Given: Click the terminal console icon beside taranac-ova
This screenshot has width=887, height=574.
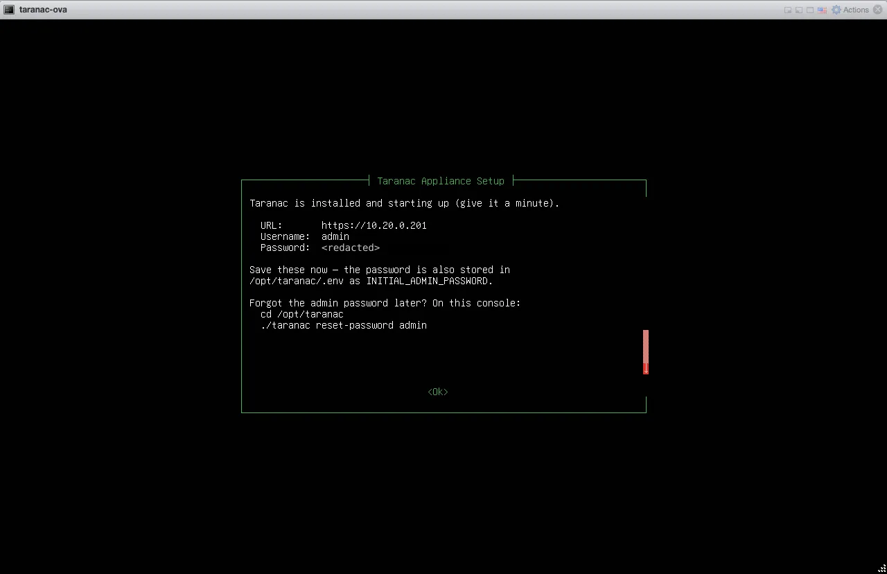Looking at the screenshot, I should 9,10.
